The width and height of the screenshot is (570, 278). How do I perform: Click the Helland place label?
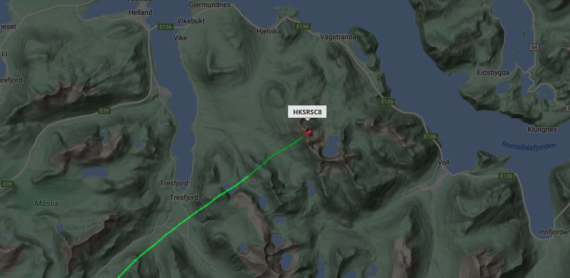click(x=140, y=12)
